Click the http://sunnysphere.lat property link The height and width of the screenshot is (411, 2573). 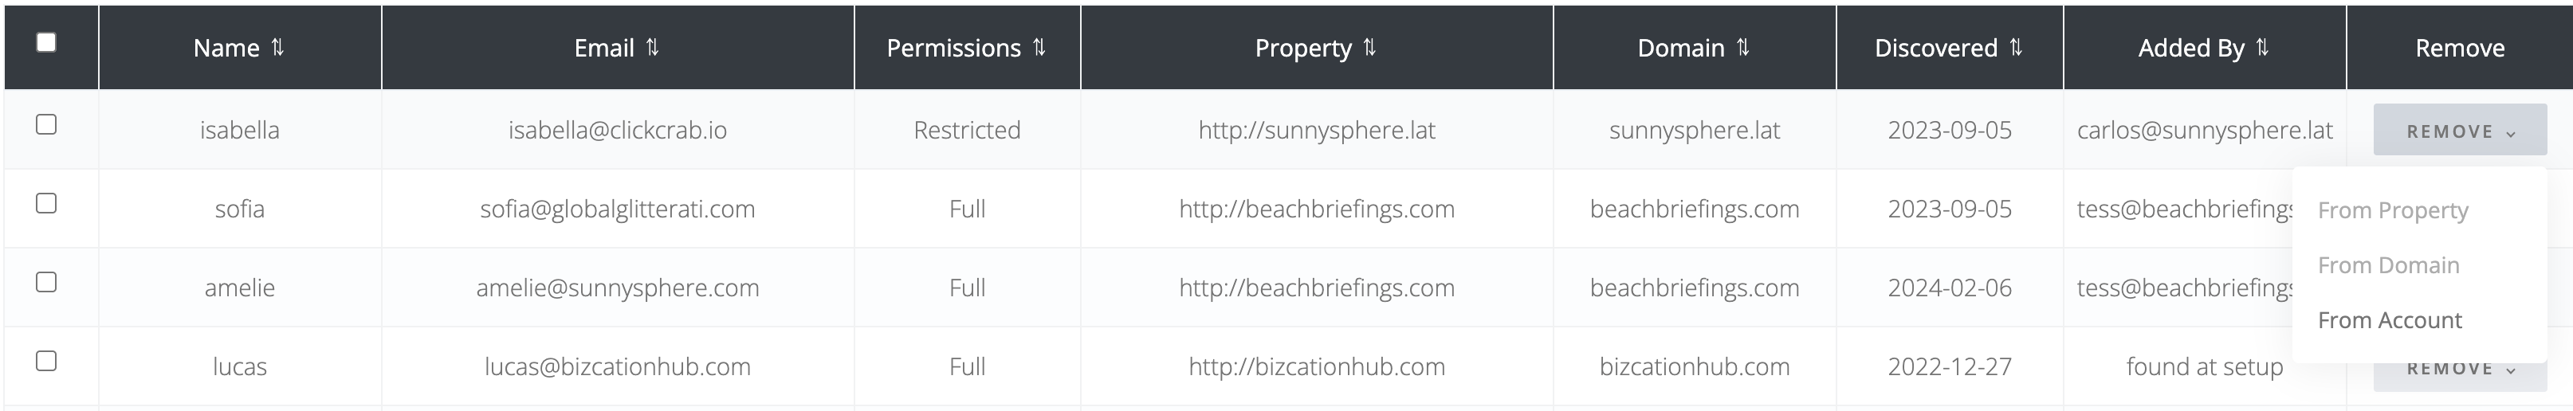point(1317,131)
